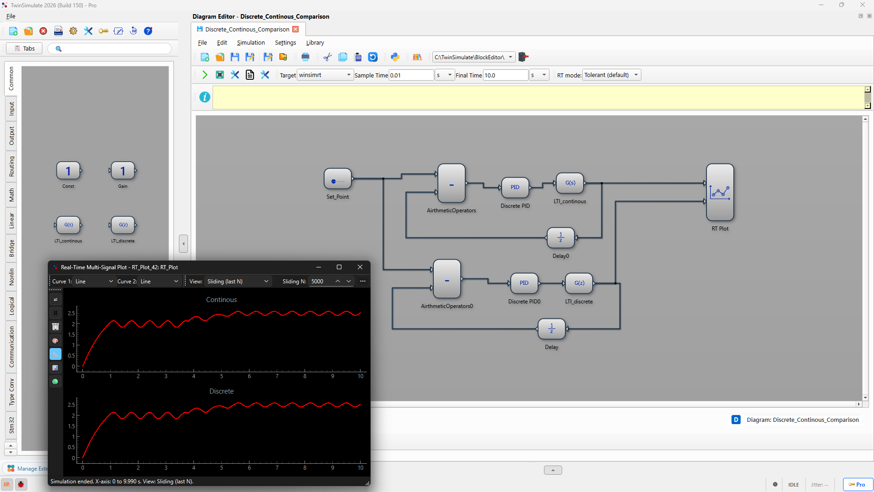Open the blue help question mark icon
The image size is (874, 492).
pyautogui.click(x=148, y=31)
